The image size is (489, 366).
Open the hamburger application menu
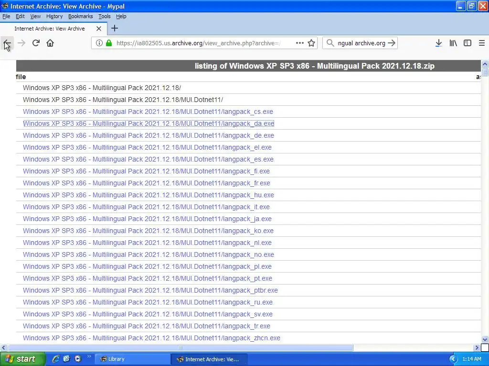tap(482, 43)
